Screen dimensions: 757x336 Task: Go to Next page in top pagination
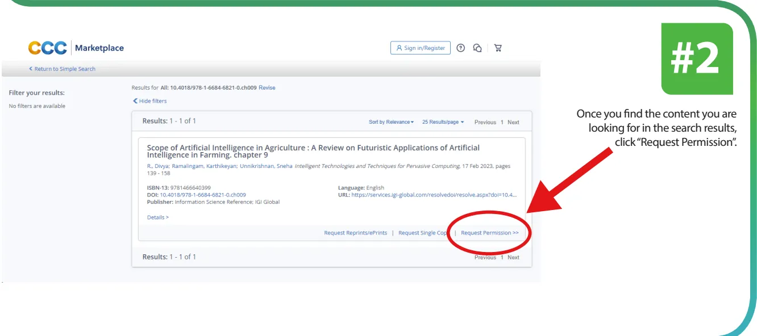coord(513,122)
